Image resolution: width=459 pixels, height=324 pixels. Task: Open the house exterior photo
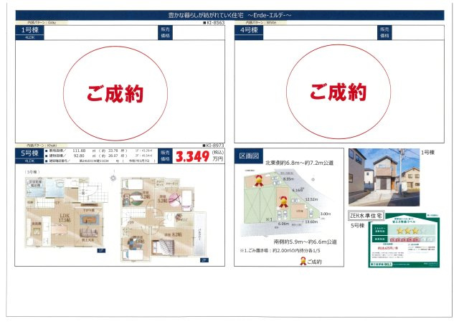point(384,177)
